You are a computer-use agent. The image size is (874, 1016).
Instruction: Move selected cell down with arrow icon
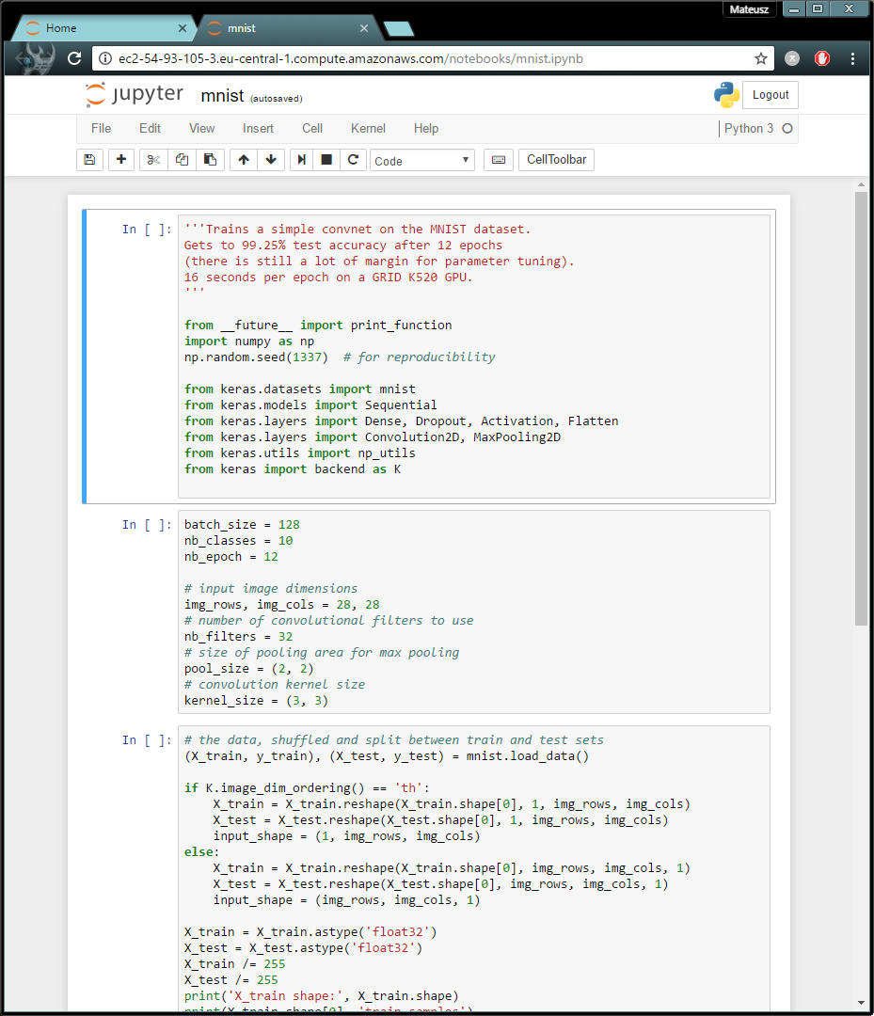coord(271,160)
